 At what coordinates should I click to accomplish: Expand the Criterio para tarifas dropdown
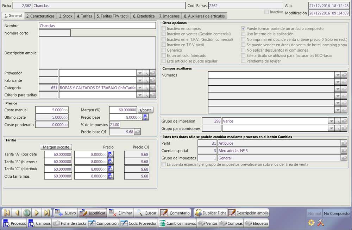point(140,95)
